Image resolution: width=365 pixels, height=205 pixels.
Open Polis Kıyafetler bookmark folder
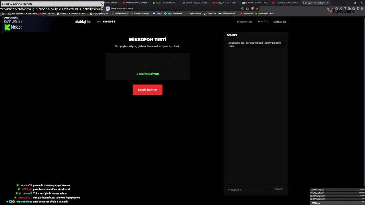16,13
